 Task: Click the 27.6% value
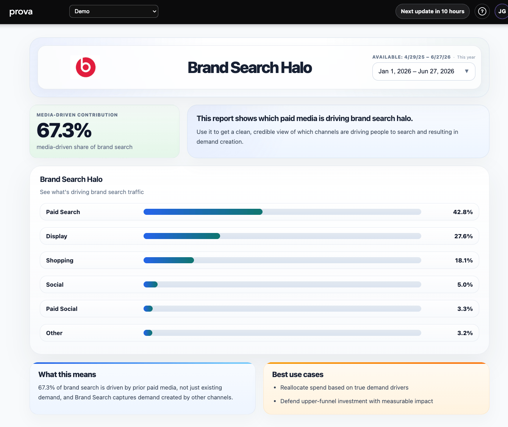(x=463, y=236)
